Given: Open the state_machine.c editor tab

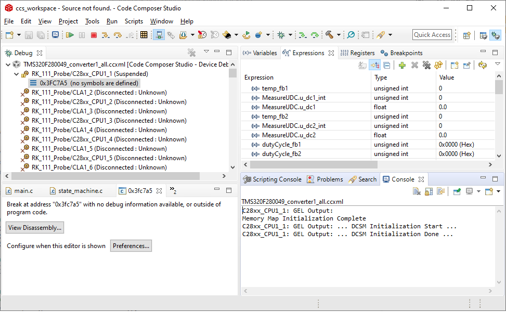Looking at the screenshot, I should (x=76, y=191).
